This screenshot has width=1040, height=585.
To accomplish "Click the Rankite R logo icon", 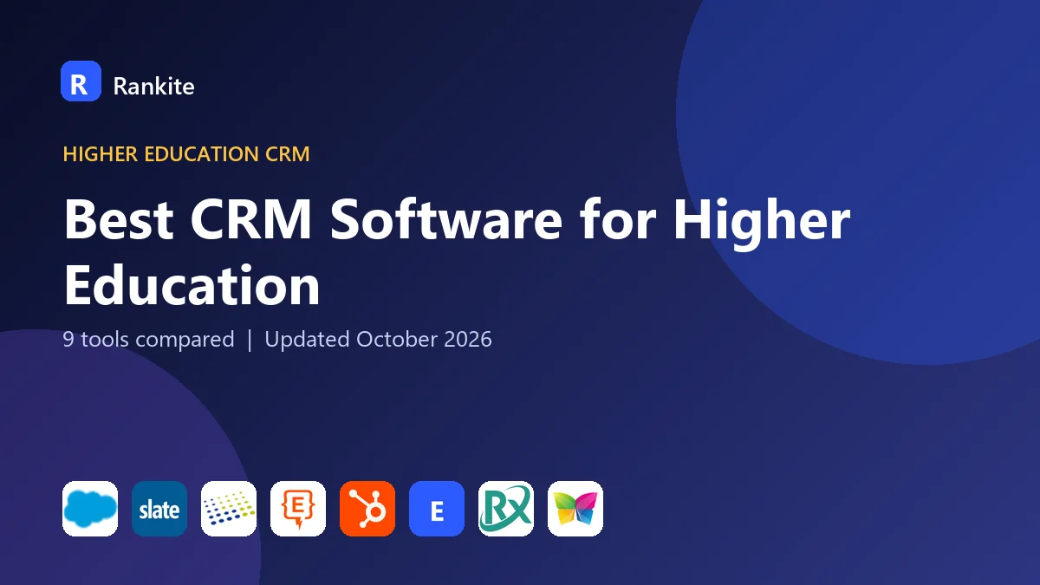I will (81, 81).
